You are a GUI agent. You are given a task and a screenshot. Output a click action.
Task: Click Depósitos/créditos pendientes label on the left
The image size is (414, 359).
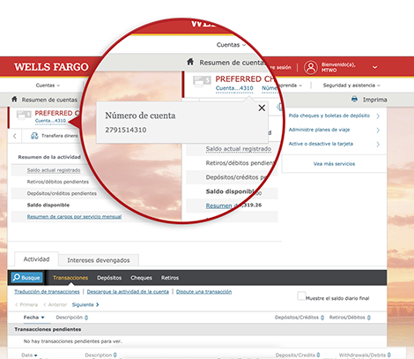click(x=62, y=193)
